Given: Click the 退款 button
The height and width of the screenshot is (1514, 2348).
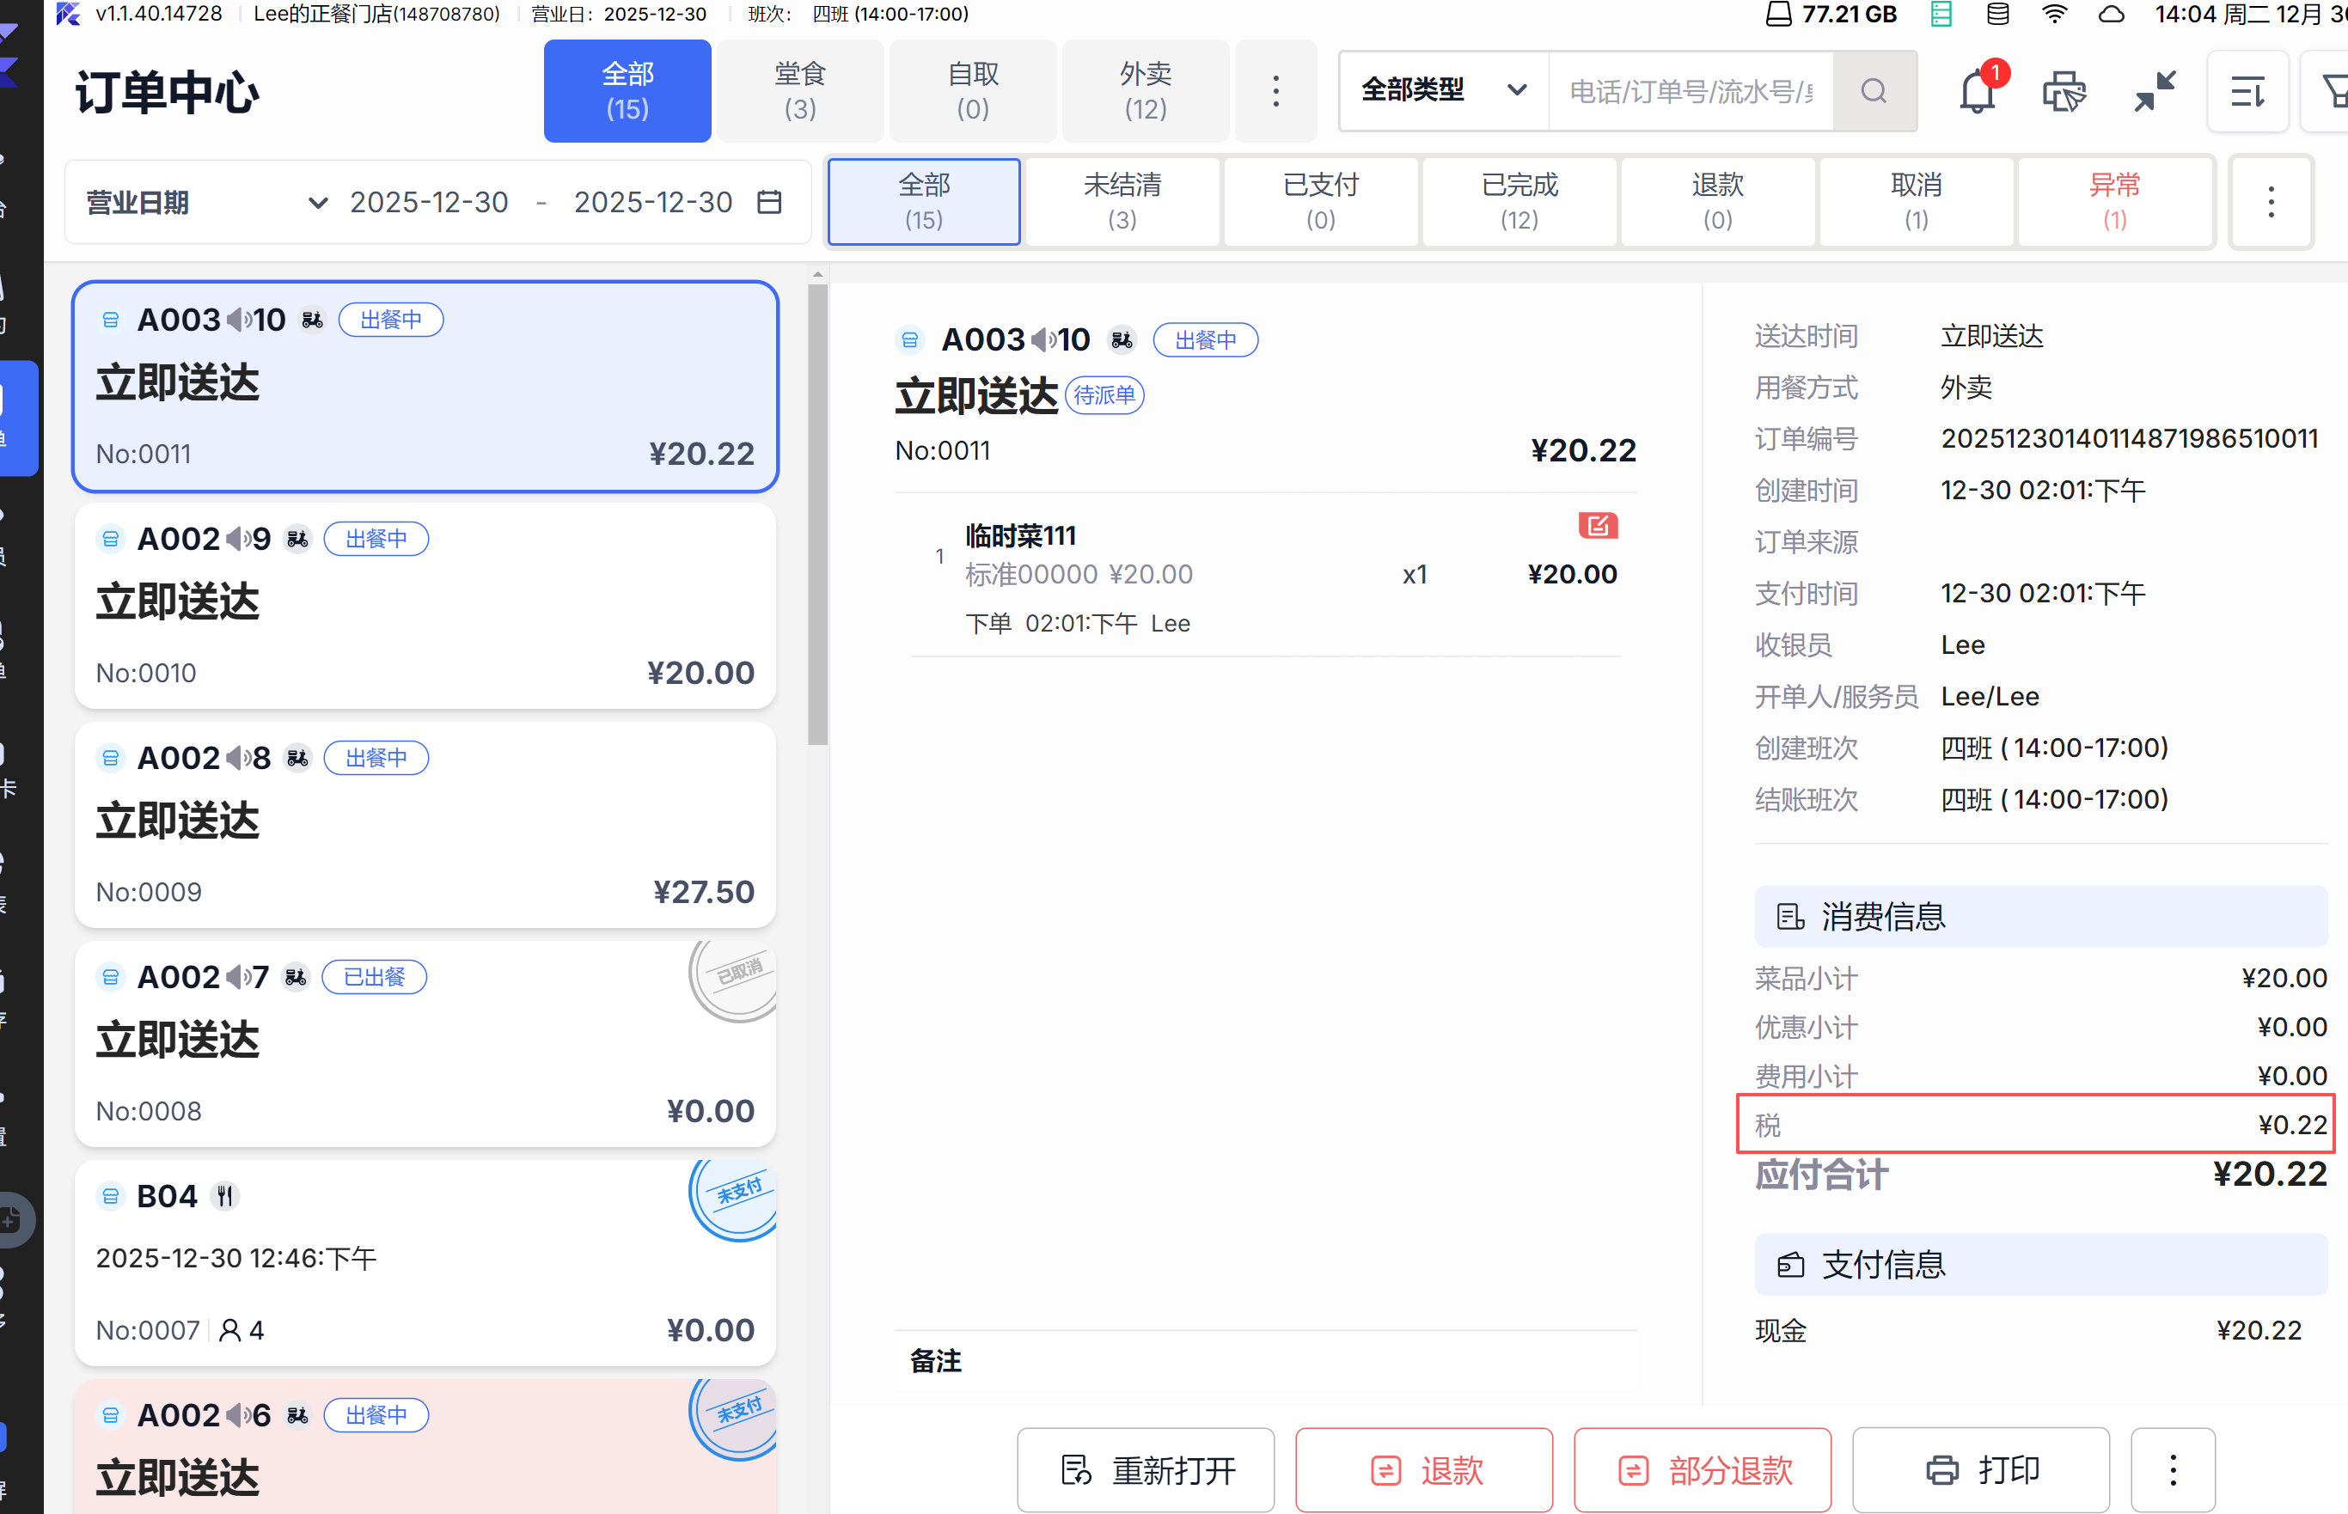Looking at the screenshot, I should point(1422,1470).
